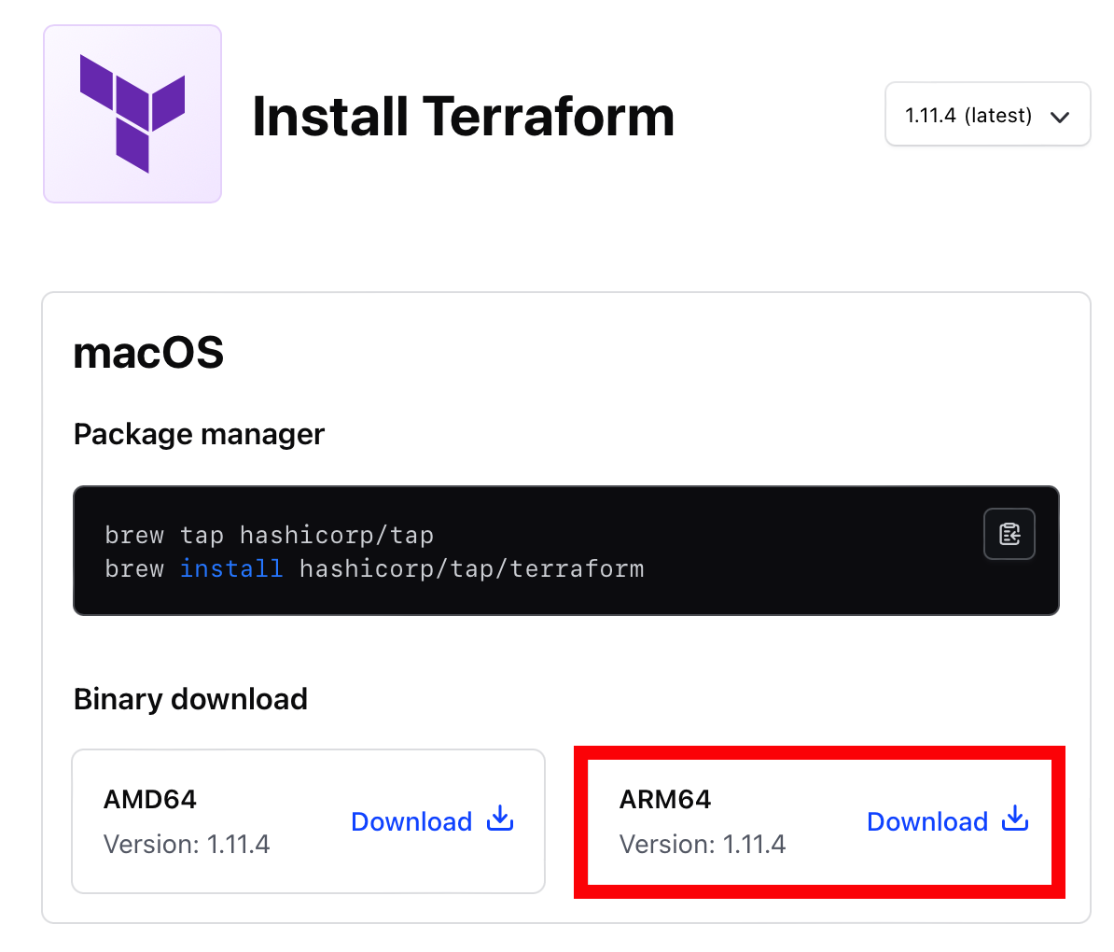Click the version text under AMD64
This screenshot has width=1114, height=952.
187,845
